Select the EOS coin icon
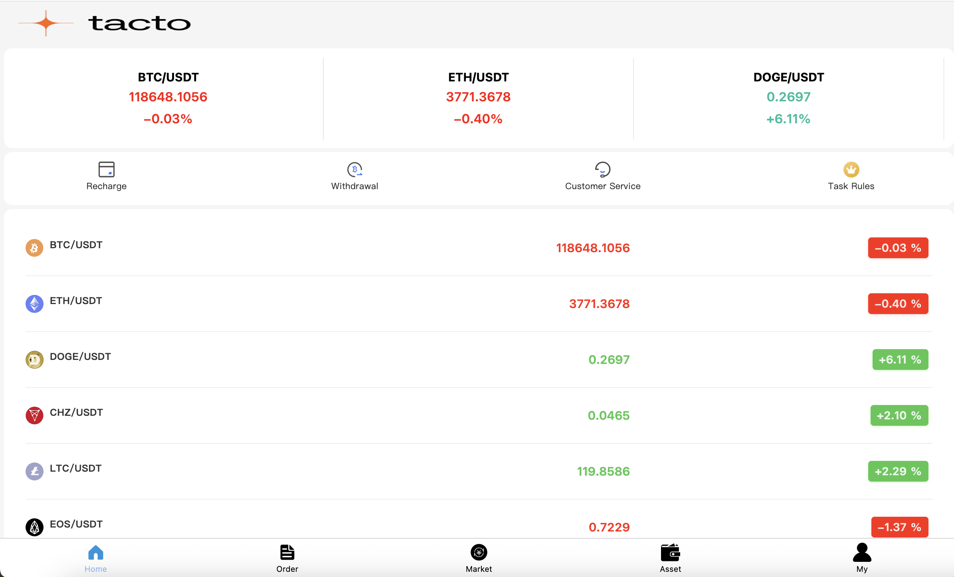The image size is (954, 577). click(34, 527)
